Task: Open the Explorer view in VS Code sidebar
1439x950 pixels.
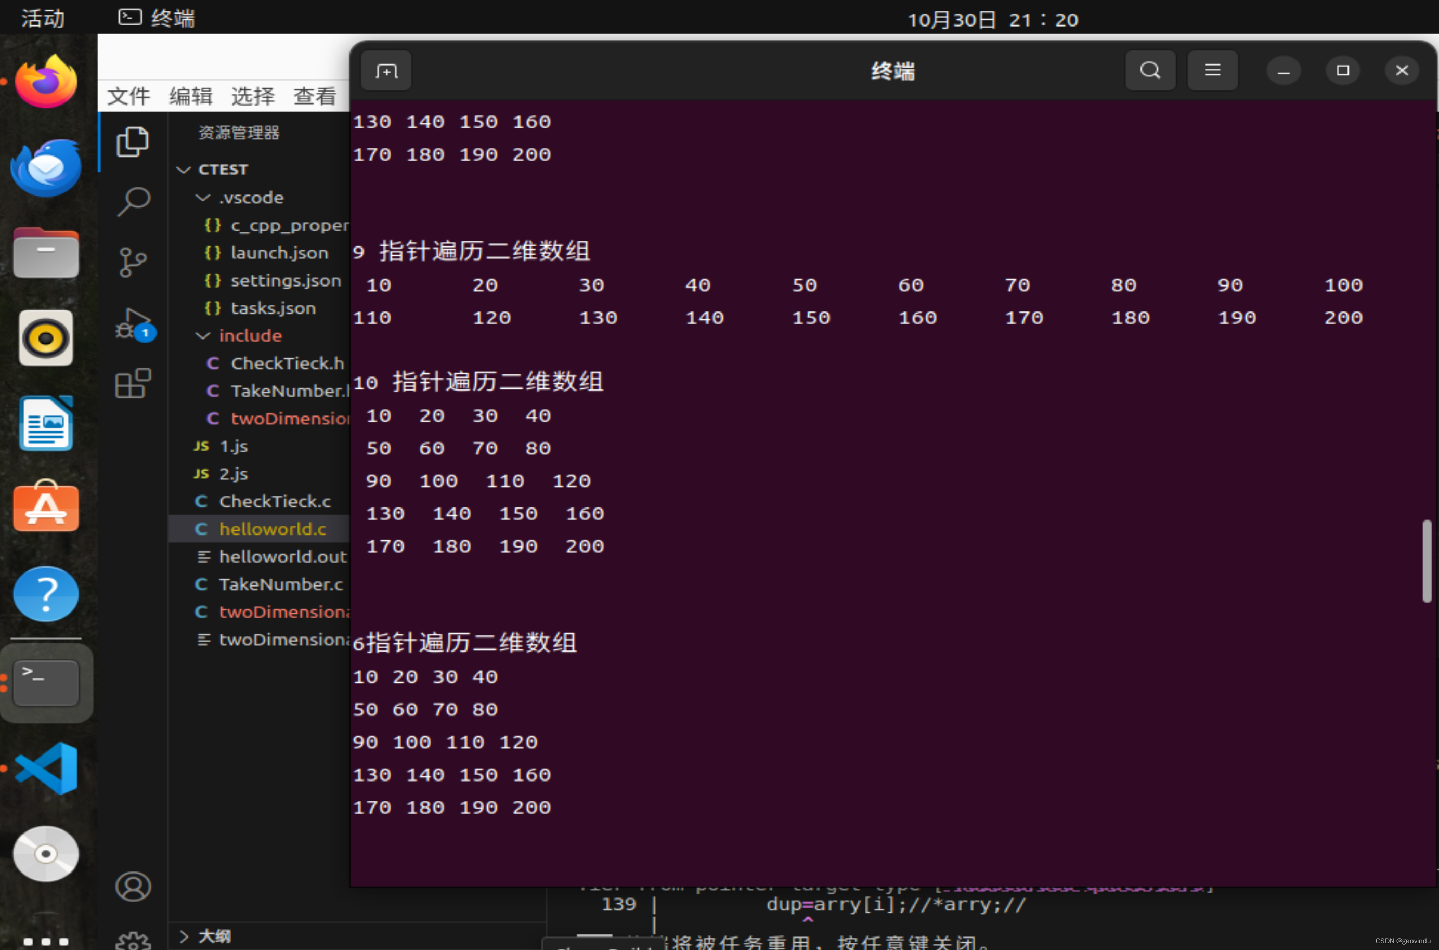Action: click(x=133, y=141)
